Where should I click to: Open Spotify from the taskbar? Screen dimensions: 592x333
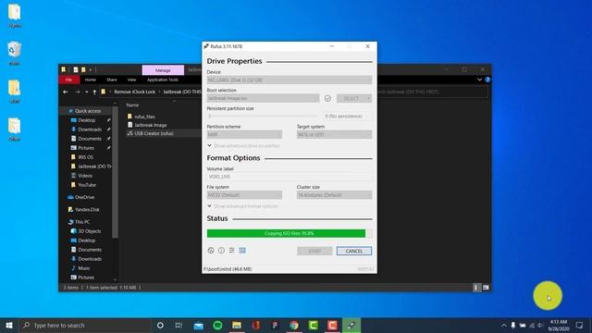point(217,325)
